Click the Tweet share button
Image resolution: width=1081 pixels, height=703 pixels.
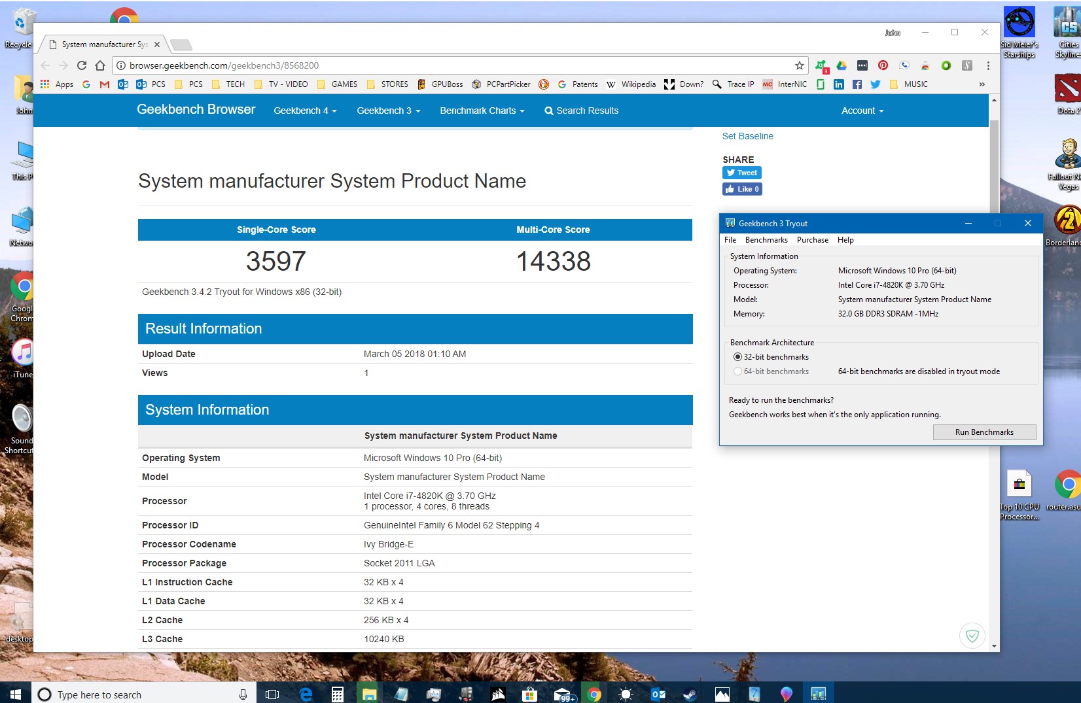742,173
